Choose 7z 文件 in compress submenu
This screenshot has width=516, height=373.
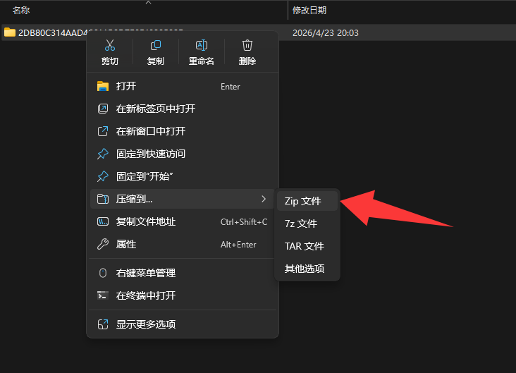click(307, 224)
